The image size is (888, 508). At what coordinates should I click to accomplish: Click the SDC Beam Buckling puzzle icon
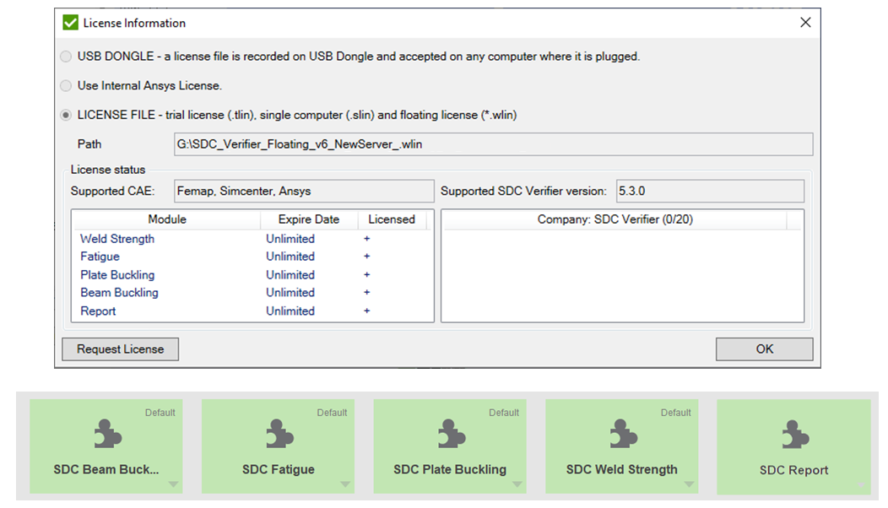coord(108,434)
